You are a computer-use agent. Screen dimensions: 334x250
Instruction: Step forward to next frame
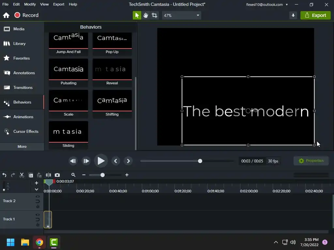(86, 161)
